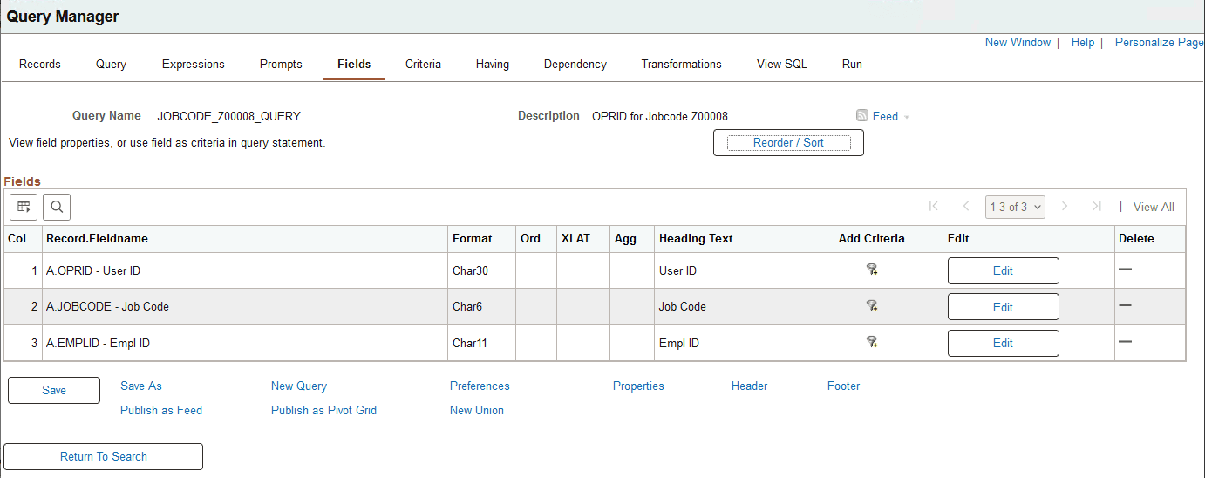Click the New Union link

(477, 410)
